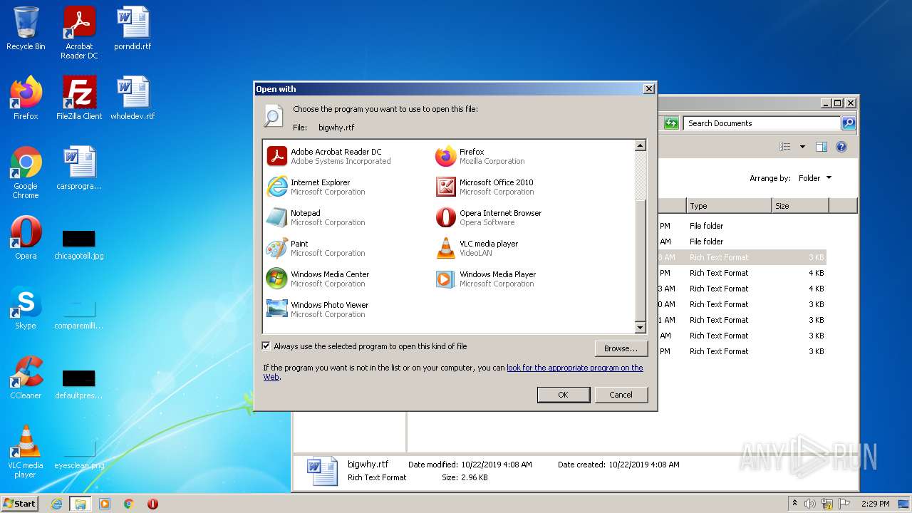Open the Arrange by Folder dropdown
The image size is (912, 513).
(x=815, y=178)
